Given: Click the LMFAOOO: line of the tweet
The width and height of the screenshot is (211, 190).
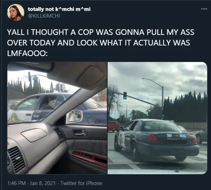Looking at the screenshot, I should pyautogui.click(x=27, y=53).
